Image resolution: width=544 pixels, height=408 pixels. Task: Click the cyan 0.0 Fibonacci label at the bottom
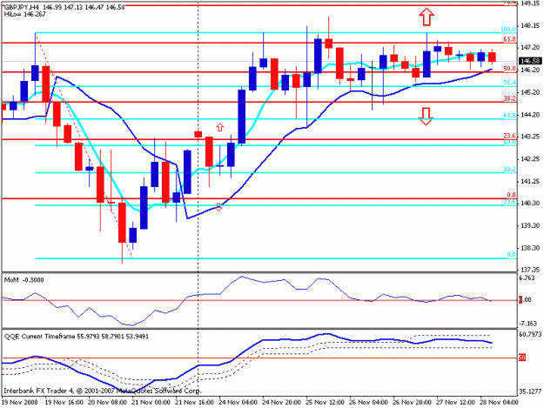pos(512,255)
